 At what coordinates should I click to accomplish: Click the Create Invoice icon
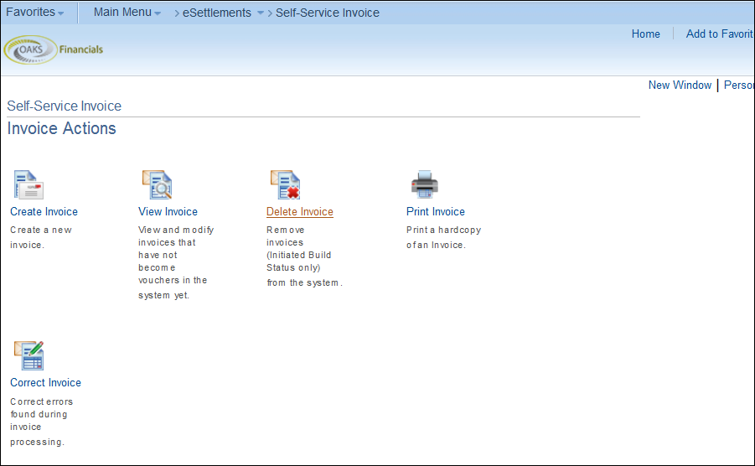click(28, 184)
